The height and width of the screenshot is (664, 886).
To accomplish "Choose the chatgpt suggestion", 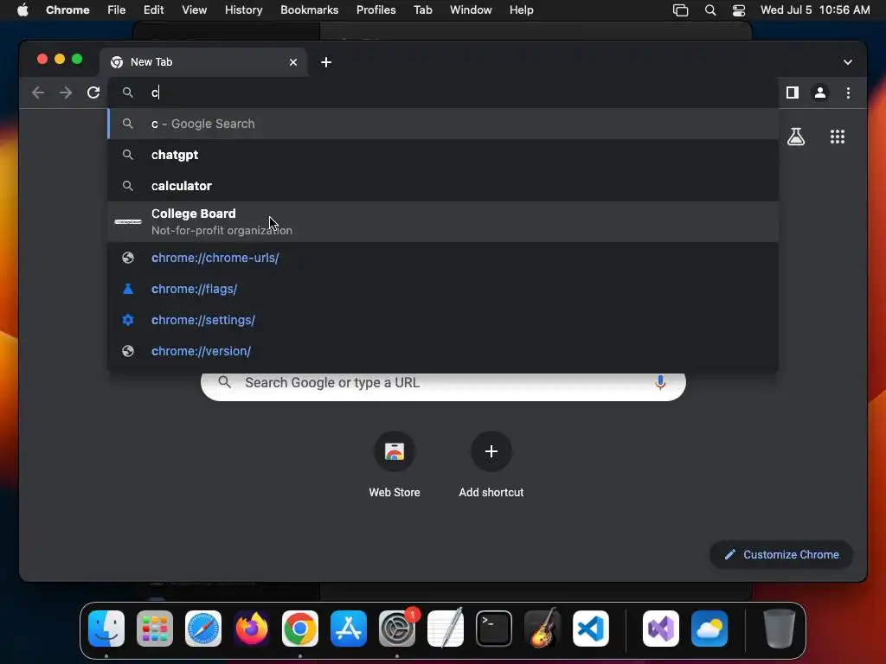I will tap(443, 155).
